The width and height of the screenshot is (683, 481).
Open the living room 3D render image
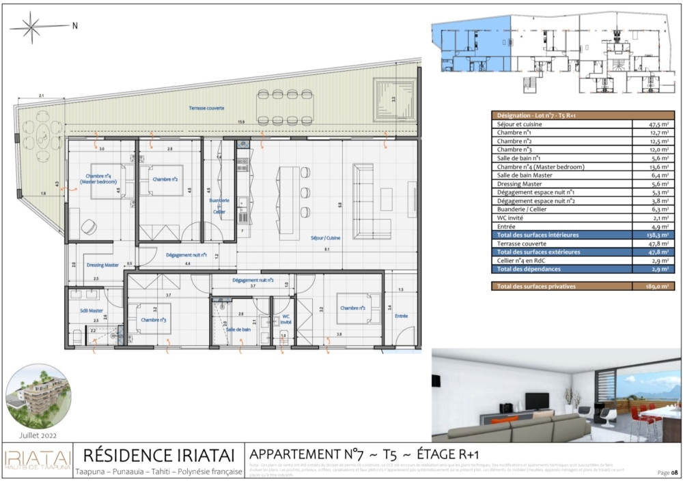(556, 396)
